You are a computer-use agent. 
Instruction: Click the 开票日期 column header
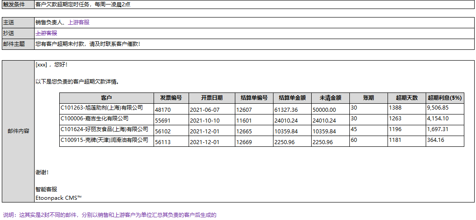click(x=212, y=98)
